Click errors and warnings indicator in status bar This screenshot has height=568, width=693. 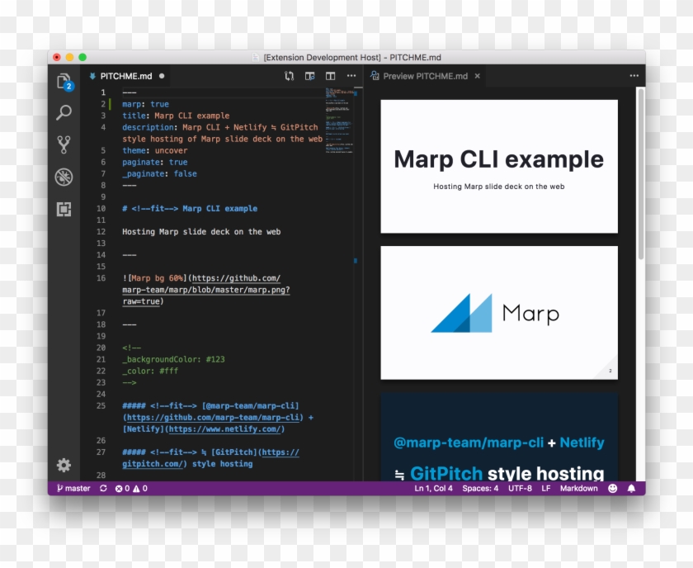(x=130, y=488)
